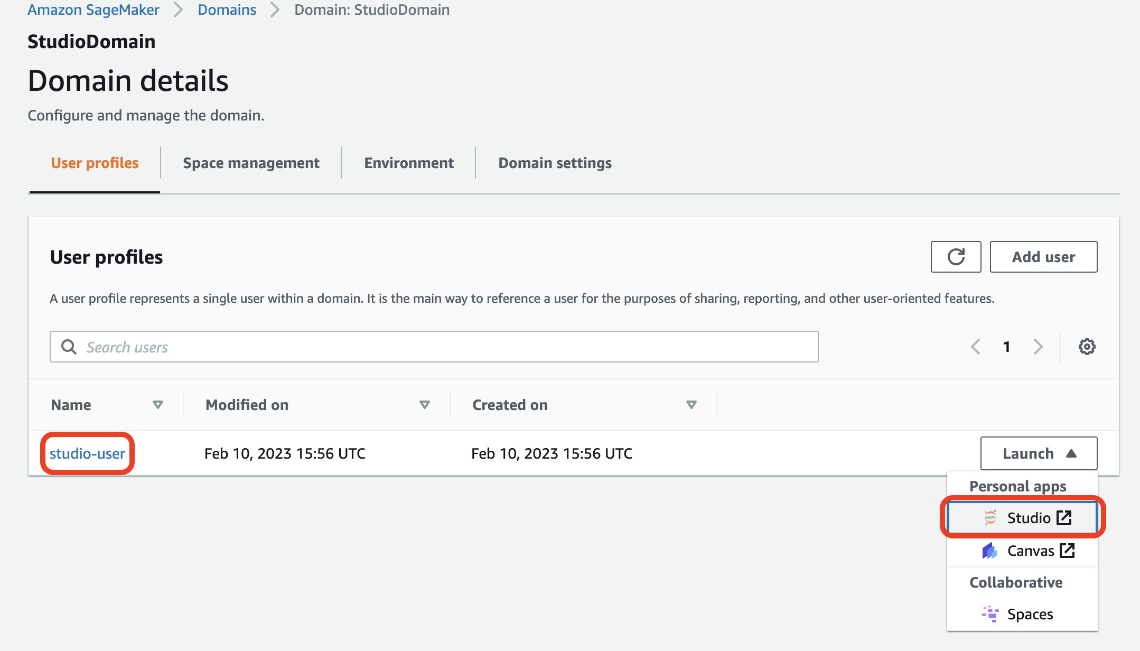Viewport: 1140px width, 651px height.
Task: Go to next page of users
Action: point(1038,347)
